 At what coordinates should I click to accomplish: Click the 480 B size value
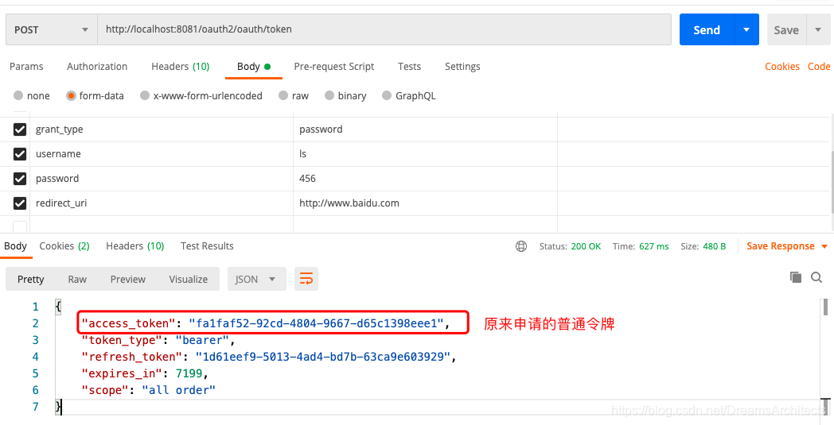[x=715, y=246]
